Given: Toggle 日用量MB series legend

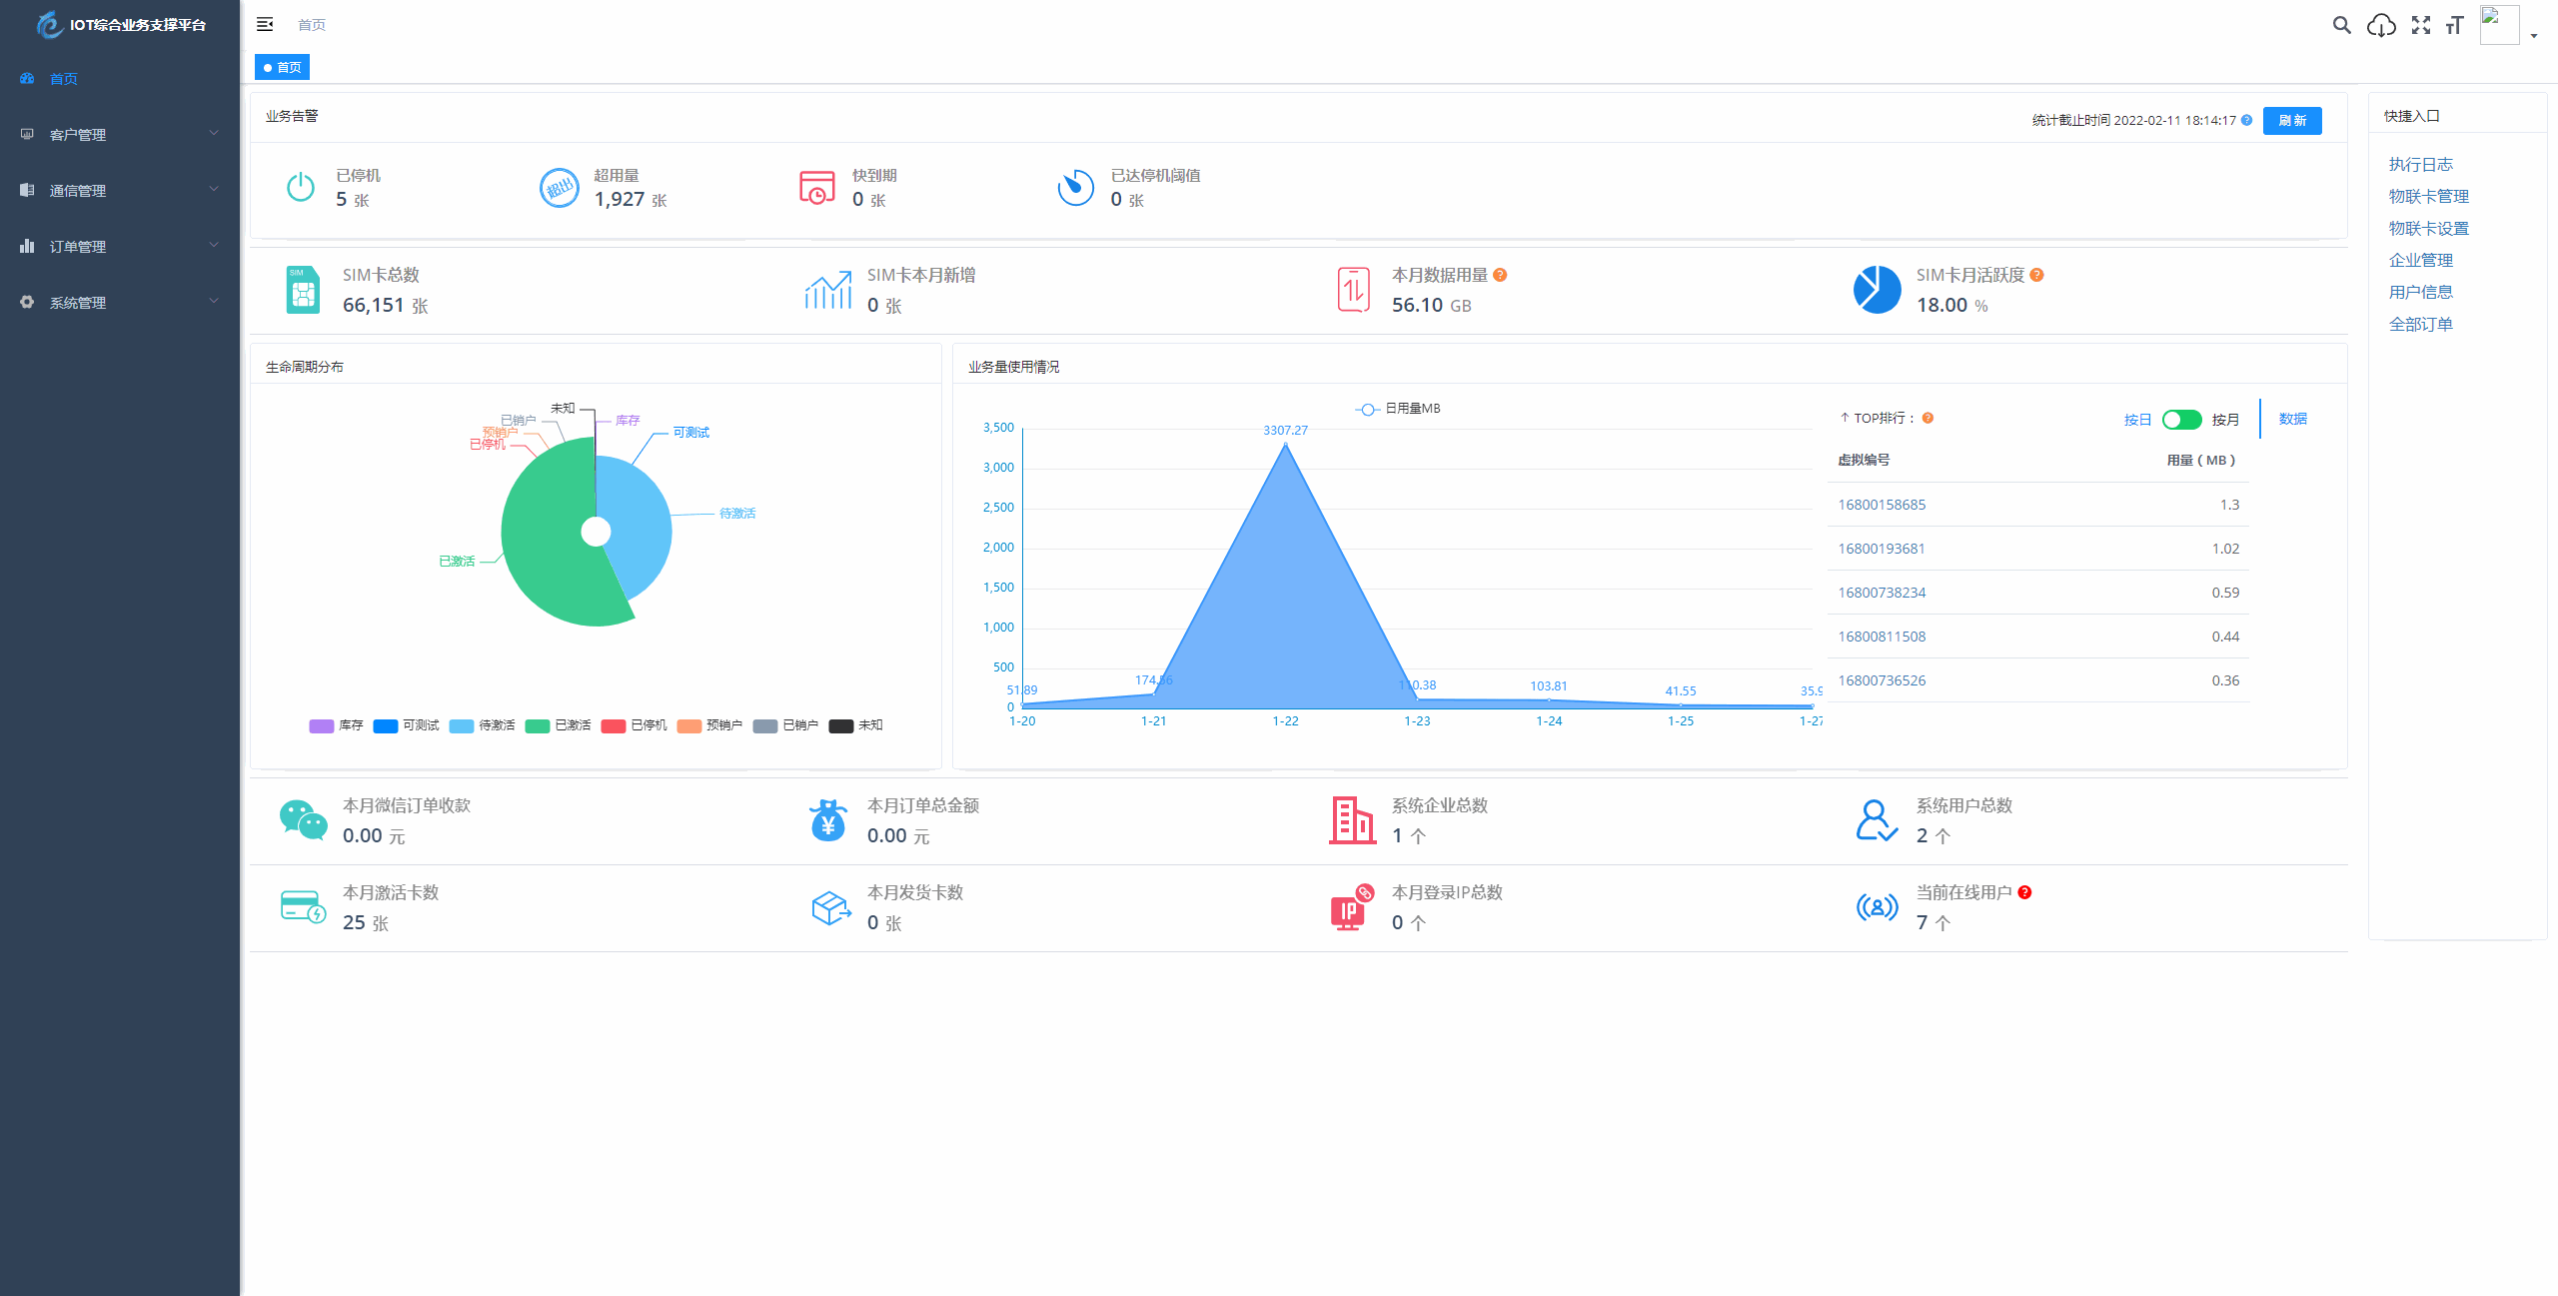Looking at the screenshot, I should tap(1398, 409).
